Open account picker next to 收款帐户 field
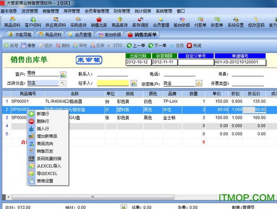This screenshot has height=209, width=277. pyautogui.click(x=199, y=84)
